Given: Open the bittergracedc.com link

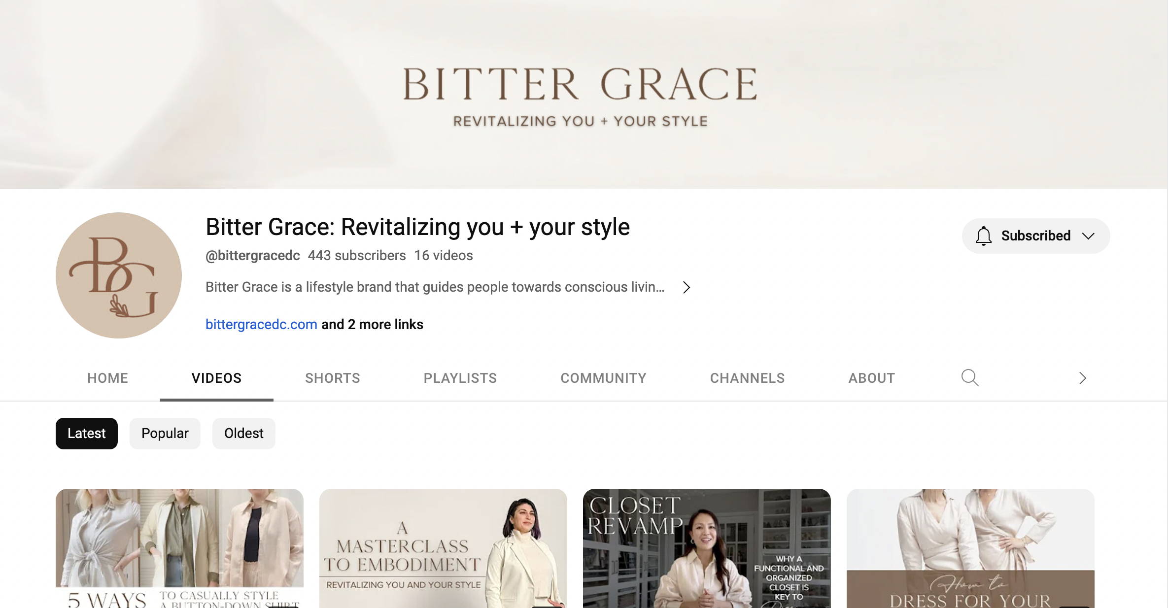Looking at the screenshot, I should [261, 324].
